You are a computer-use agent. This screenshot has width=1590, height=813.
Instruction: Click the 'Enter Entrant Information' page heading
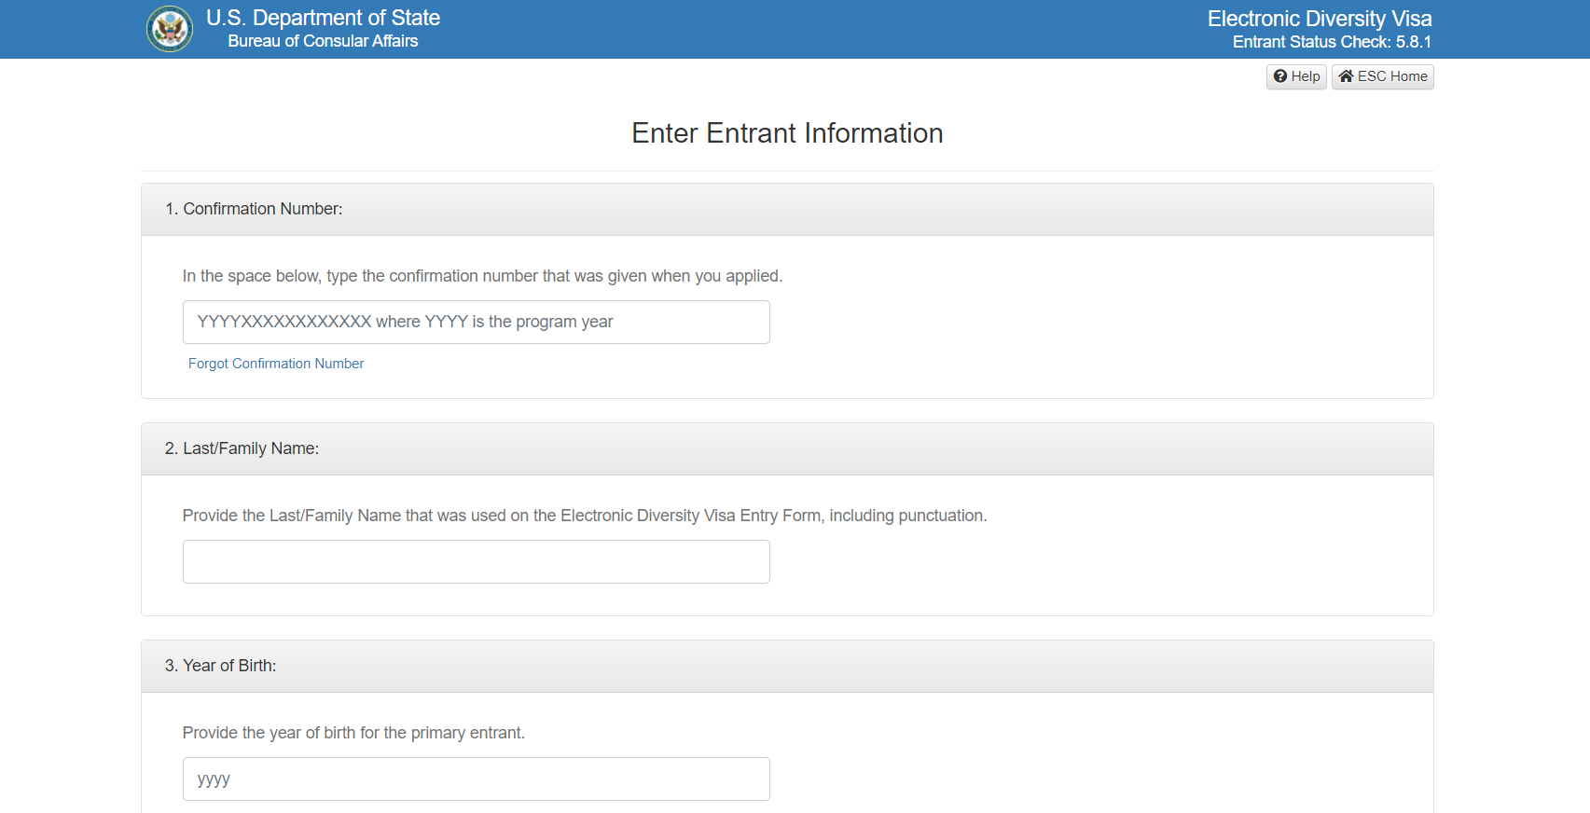787,133
